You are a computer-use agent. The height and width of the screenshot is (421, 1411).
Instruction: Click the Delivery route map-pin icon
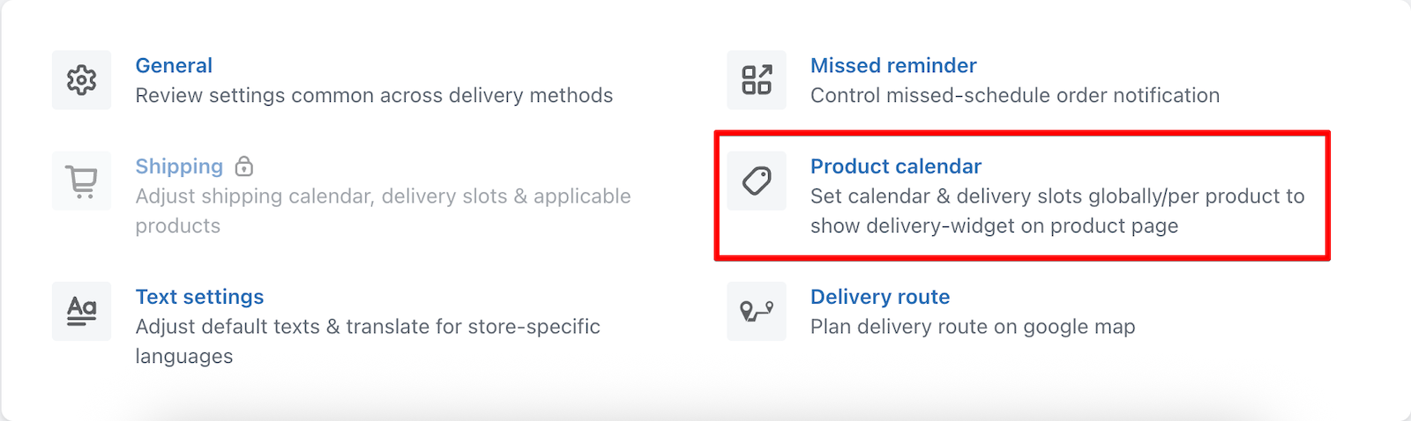coord(757,311)
